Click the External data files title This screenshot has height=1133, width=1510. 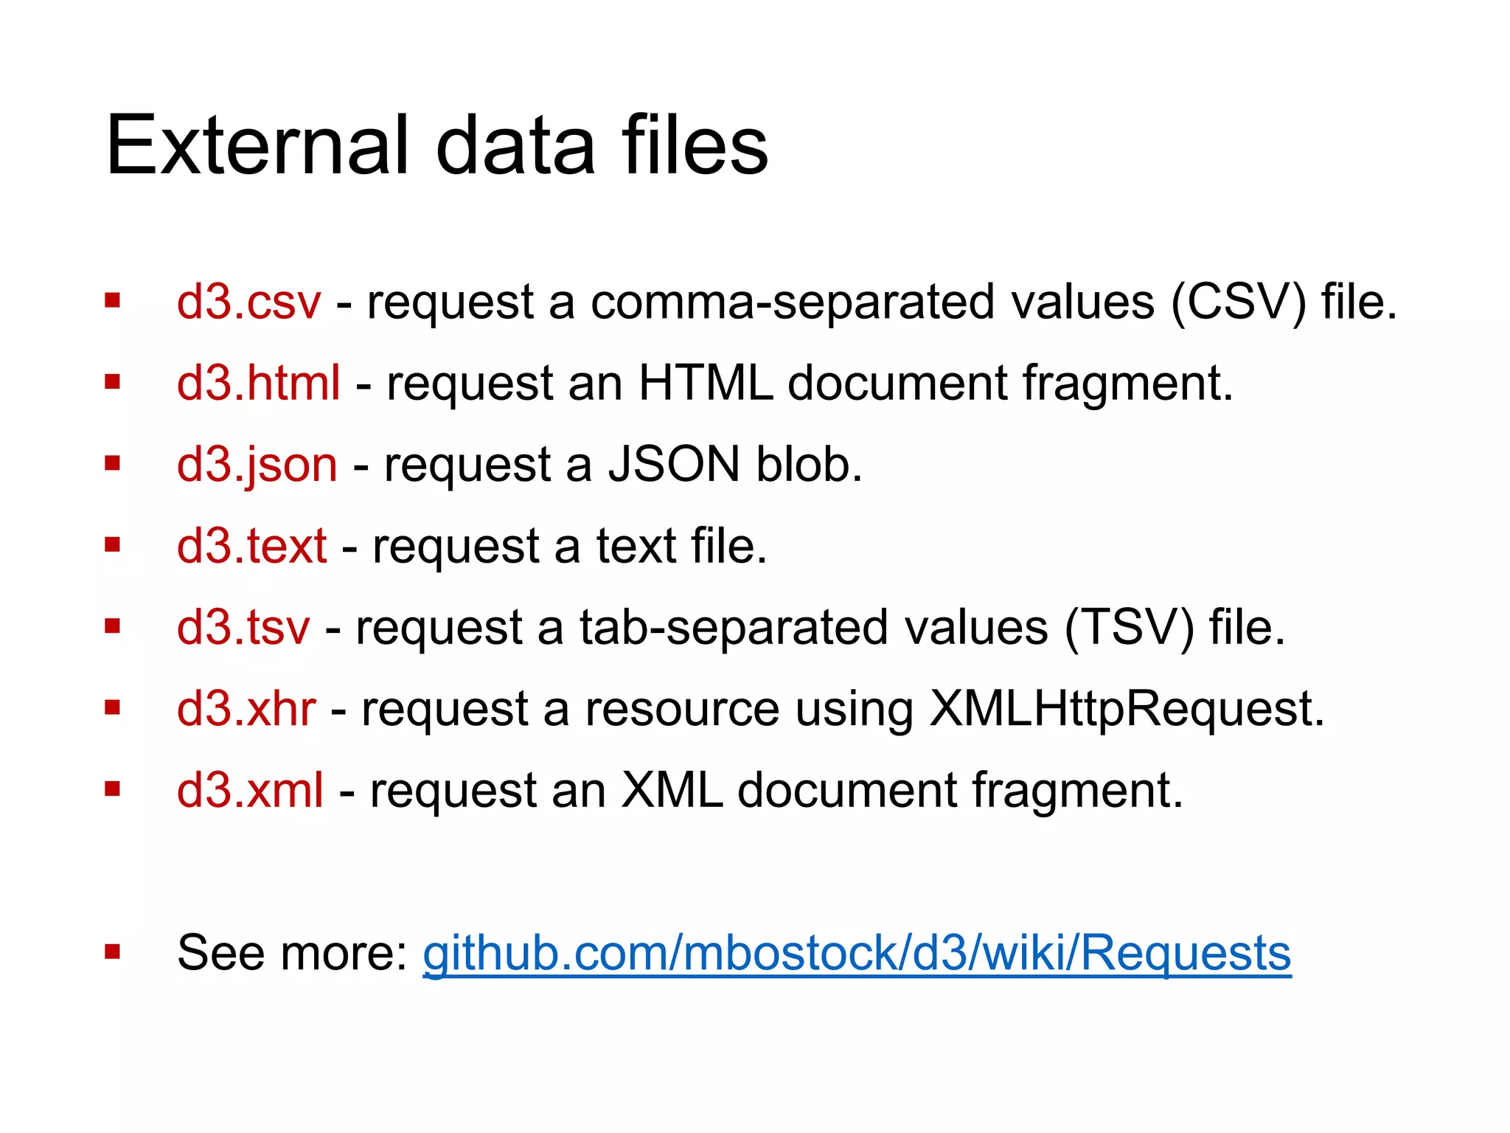[436, 145]
